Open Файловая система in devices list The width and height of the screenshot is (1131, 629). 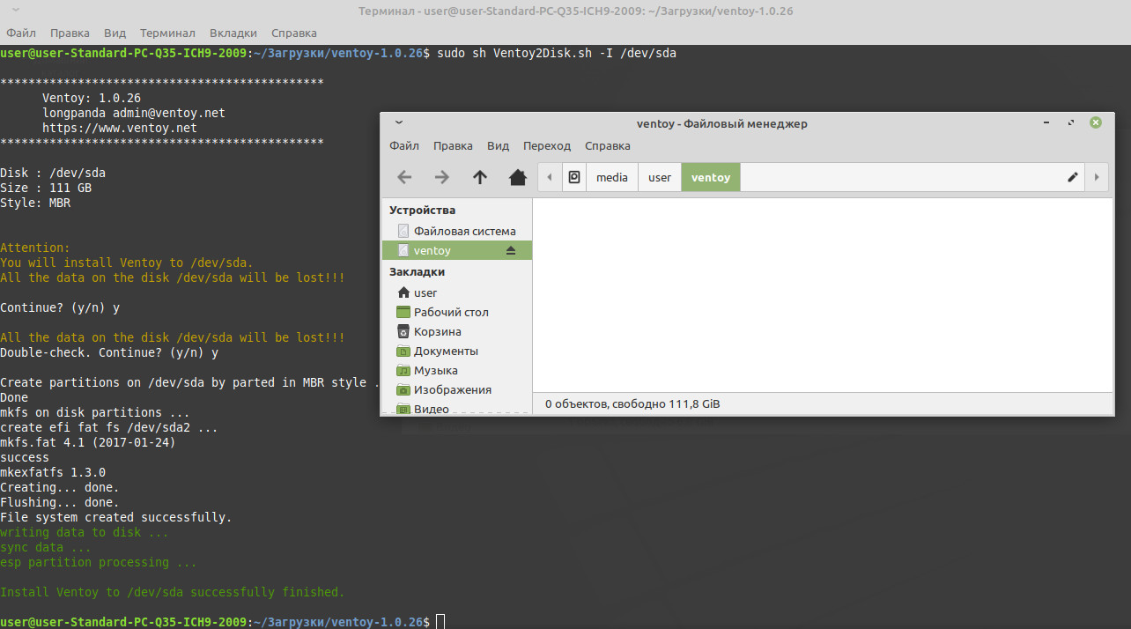pyautogui.click(x=464, y=231)
